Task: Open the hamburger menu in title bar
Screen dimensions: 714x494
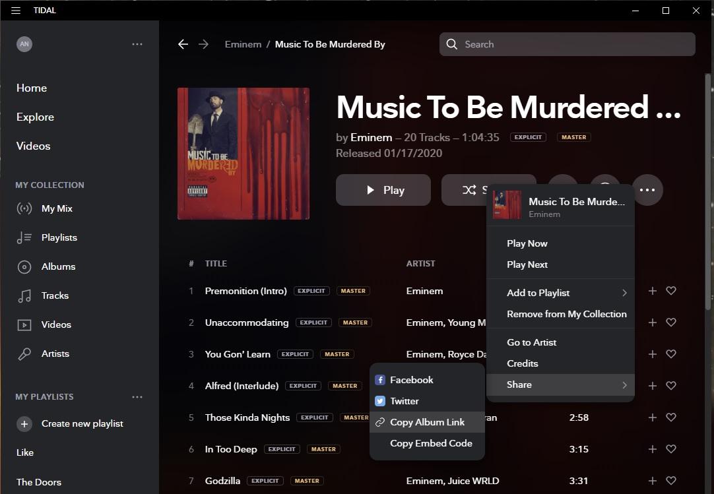Action: [x=16, y=11]
